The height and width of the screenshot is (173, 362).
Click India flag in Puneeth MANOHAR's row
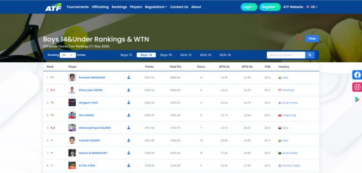click(x=280, y=78)
